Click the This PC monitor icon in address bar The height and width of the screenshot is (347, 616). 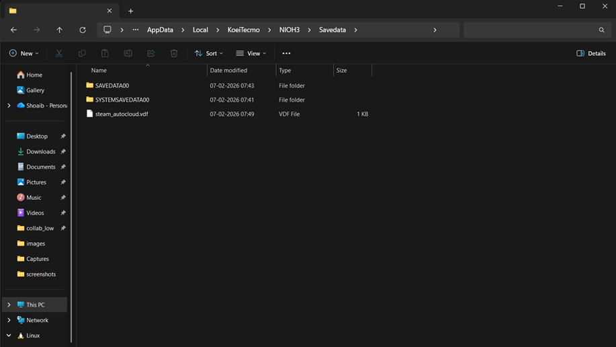(107, 30)
